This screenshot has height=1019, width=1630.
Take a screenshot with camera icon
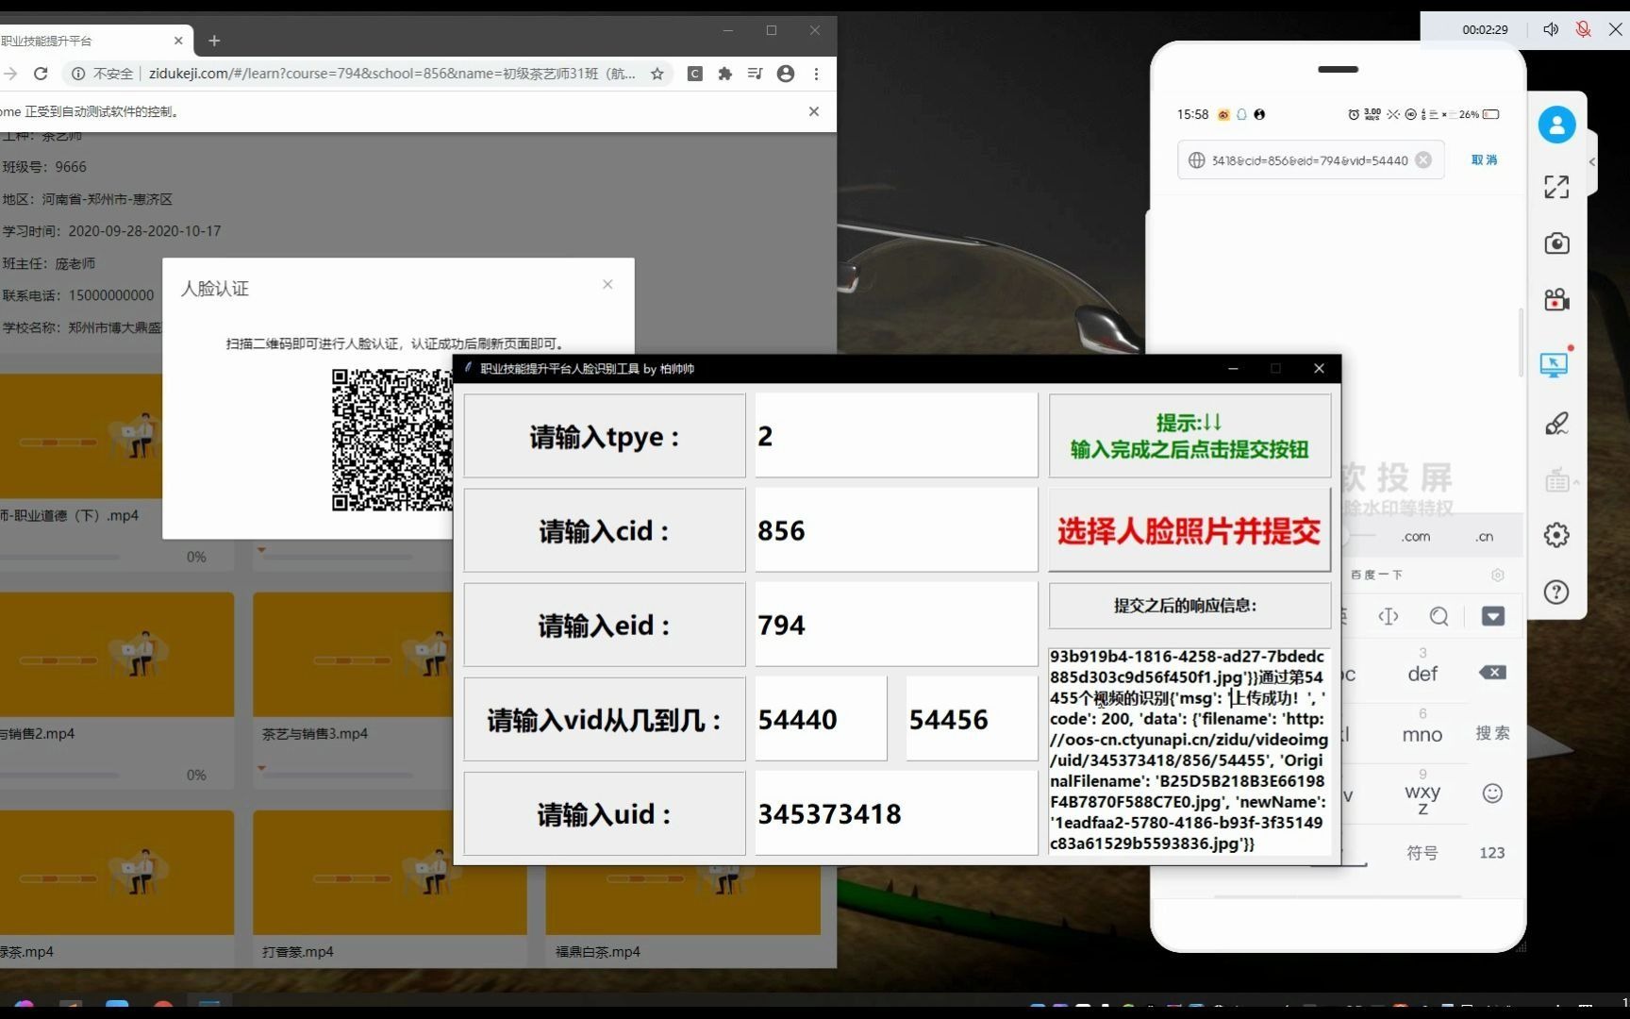(1556, 243)
